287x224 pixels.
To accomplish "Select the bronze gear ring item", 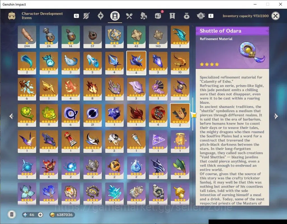I will pyautogui.click(x=92, y=194).
